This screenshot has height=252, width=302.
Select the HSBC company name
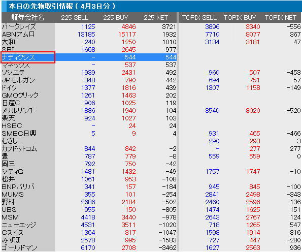coord(12,126)
